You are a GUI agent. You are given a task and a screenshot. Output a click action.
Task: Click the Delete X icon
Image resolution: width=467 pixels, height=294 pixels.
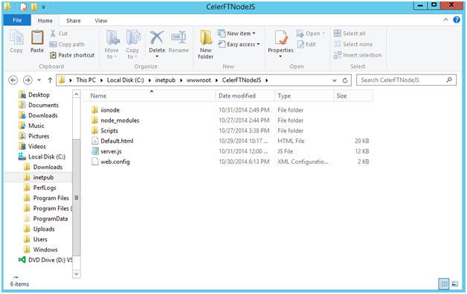pyautogui.click(x=157, y=38)
